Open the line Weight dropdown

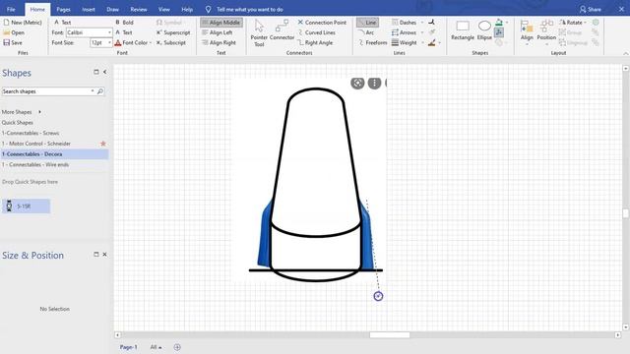(408, 42)
